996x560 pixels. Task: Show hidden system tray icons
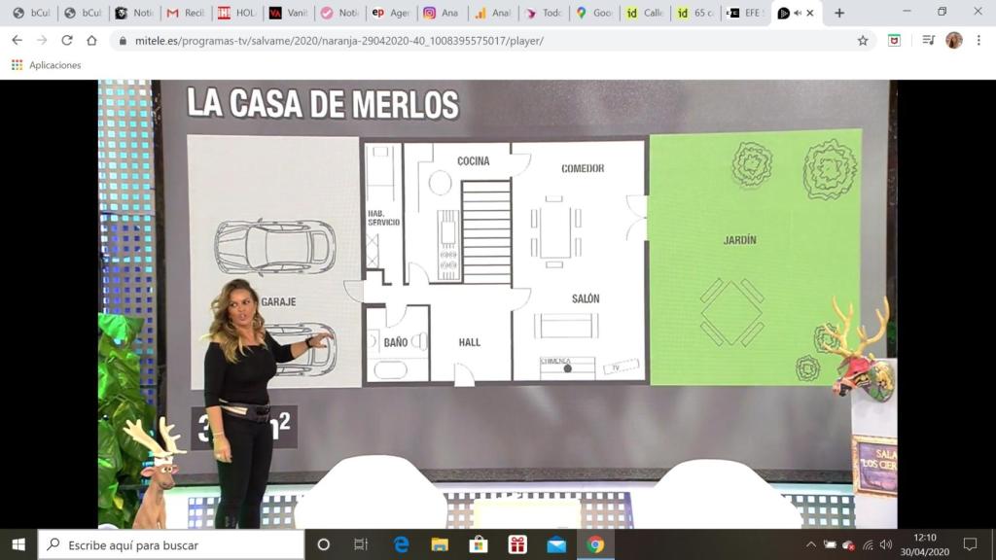[x=811, y=544]
